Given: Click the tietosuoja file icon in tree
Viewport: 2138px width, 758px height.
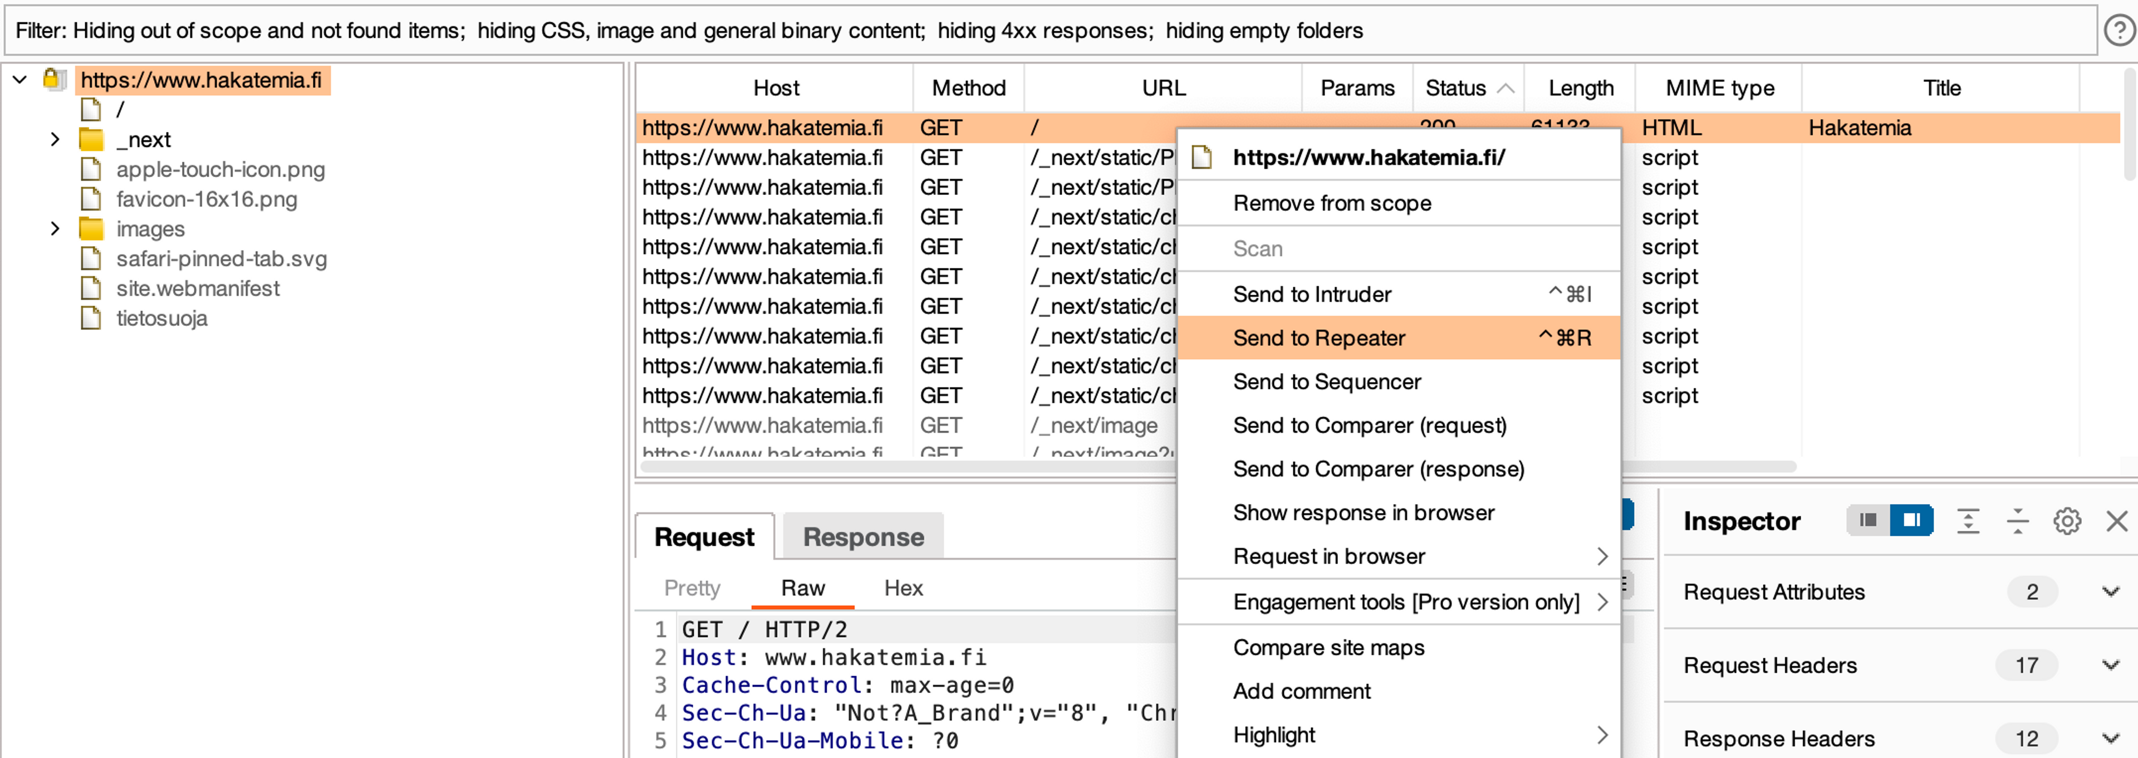Looking at the screenshot, I should 91,319.
